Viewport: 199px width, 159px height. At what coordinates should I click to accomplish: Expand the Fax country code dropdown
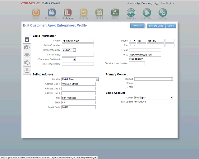[x=132, y=45]
